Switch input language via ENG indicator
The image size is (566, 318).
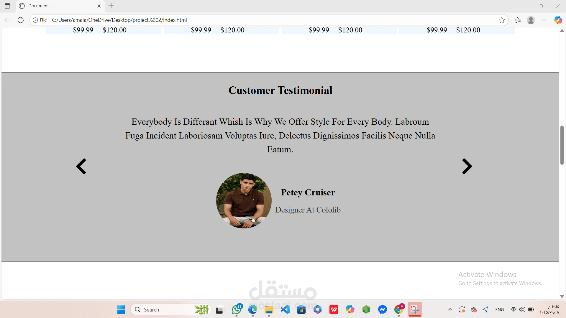(500, 310)
